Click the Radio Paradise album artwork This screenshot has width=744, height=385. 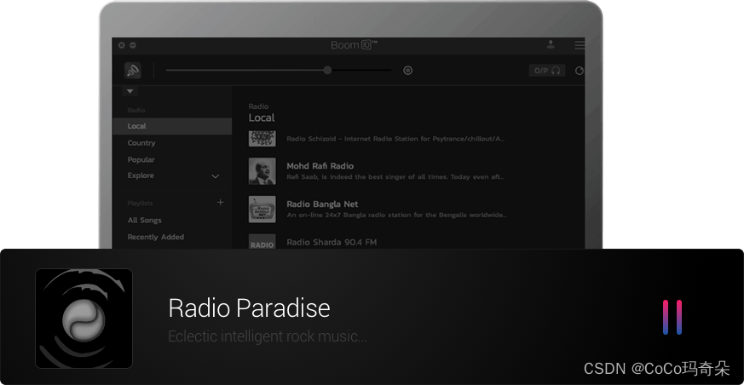[84, 318]
